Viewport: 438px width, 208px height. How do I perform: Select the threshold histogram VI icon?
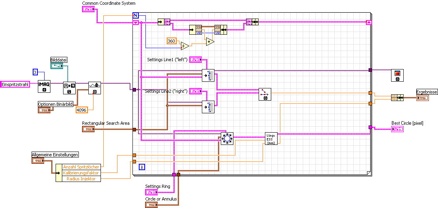(95, 88)
